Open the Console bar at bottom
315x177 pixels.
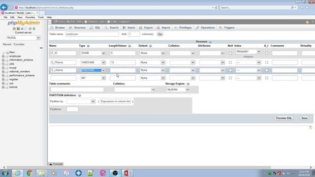pos(56,164)
